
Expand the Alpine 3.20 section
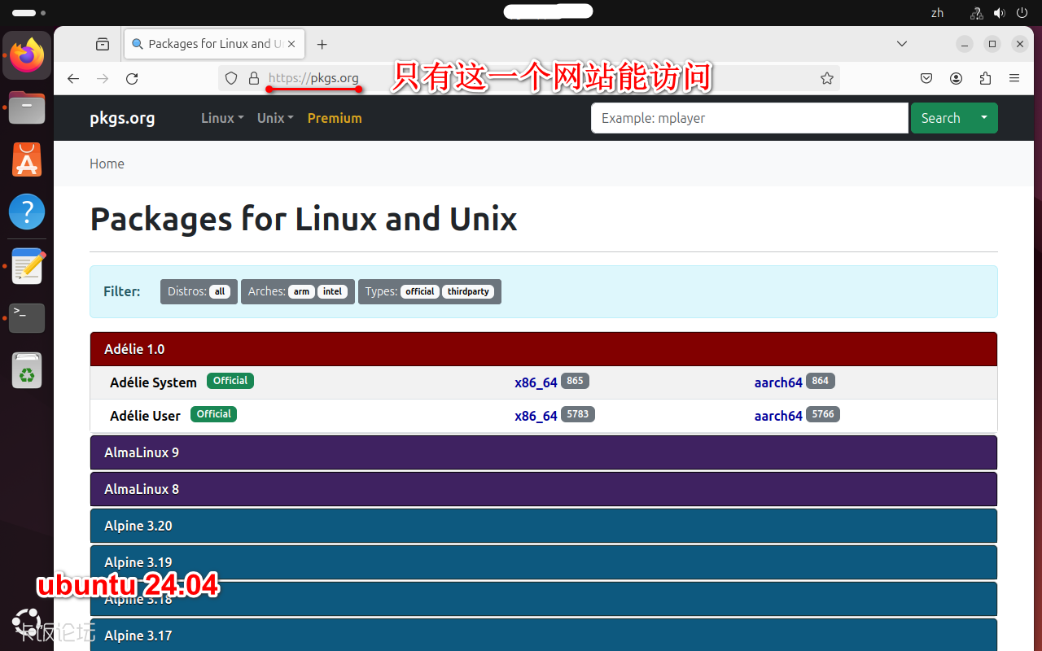[543, 526]
